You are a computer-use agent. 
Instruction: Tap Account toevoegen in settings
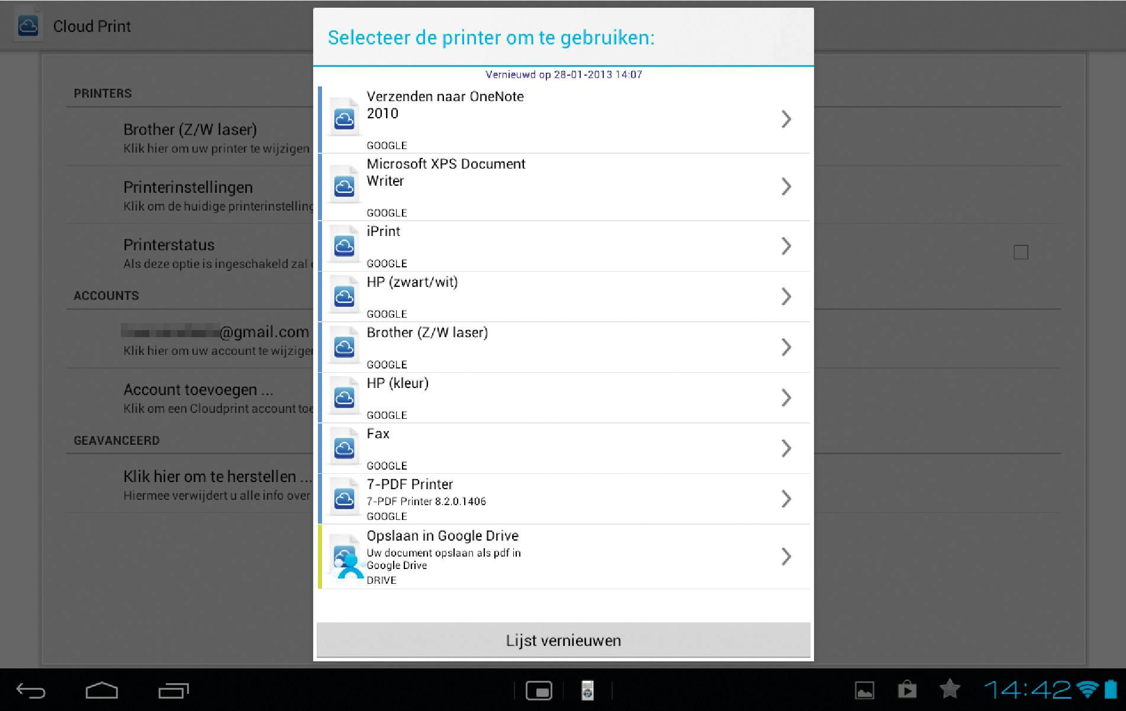(189, 397)
